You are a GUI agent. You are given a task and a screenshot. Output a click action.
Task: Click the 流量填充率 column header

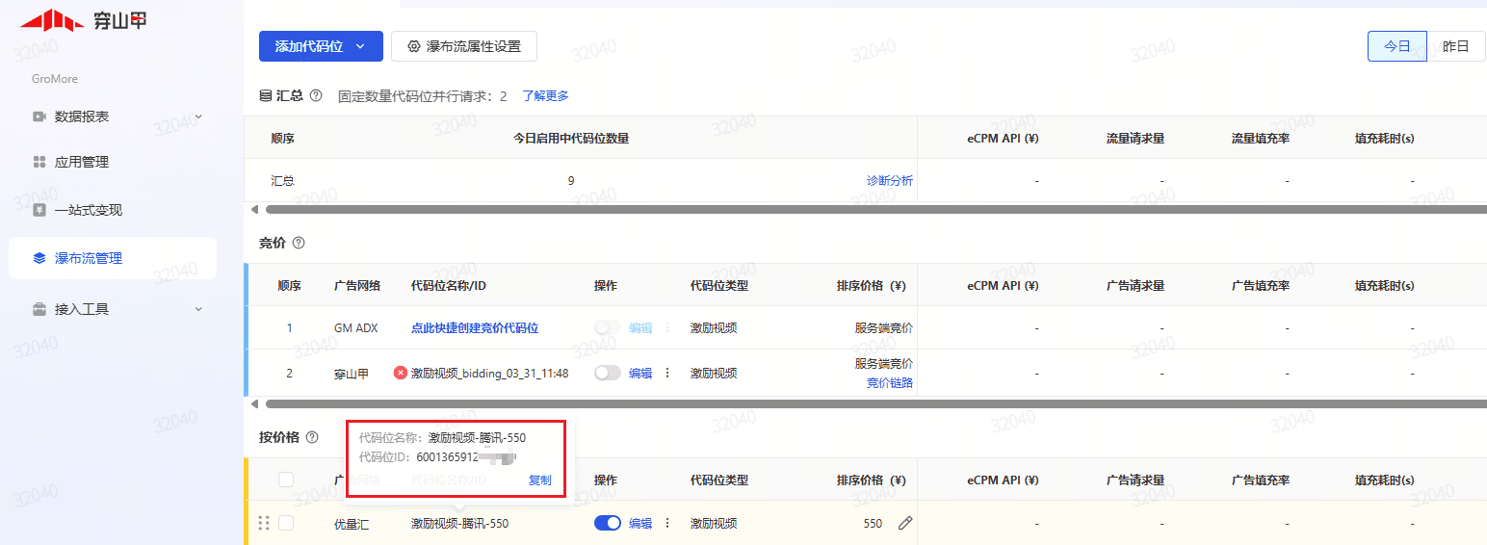click(x=1261, y=139)
